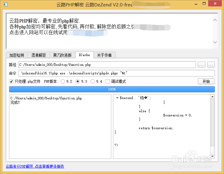This screenshot has height=174, width=224.
Task: Minimize the 云路DeZend window
Action: click(x=196, y=4)
